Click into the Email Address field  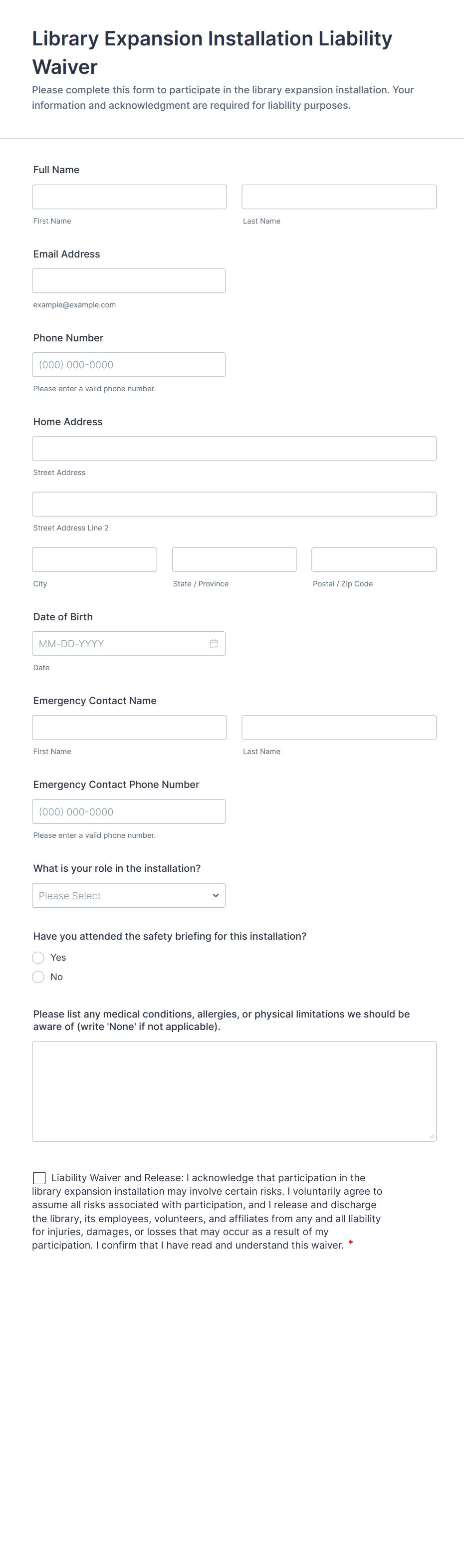(129, 280)
